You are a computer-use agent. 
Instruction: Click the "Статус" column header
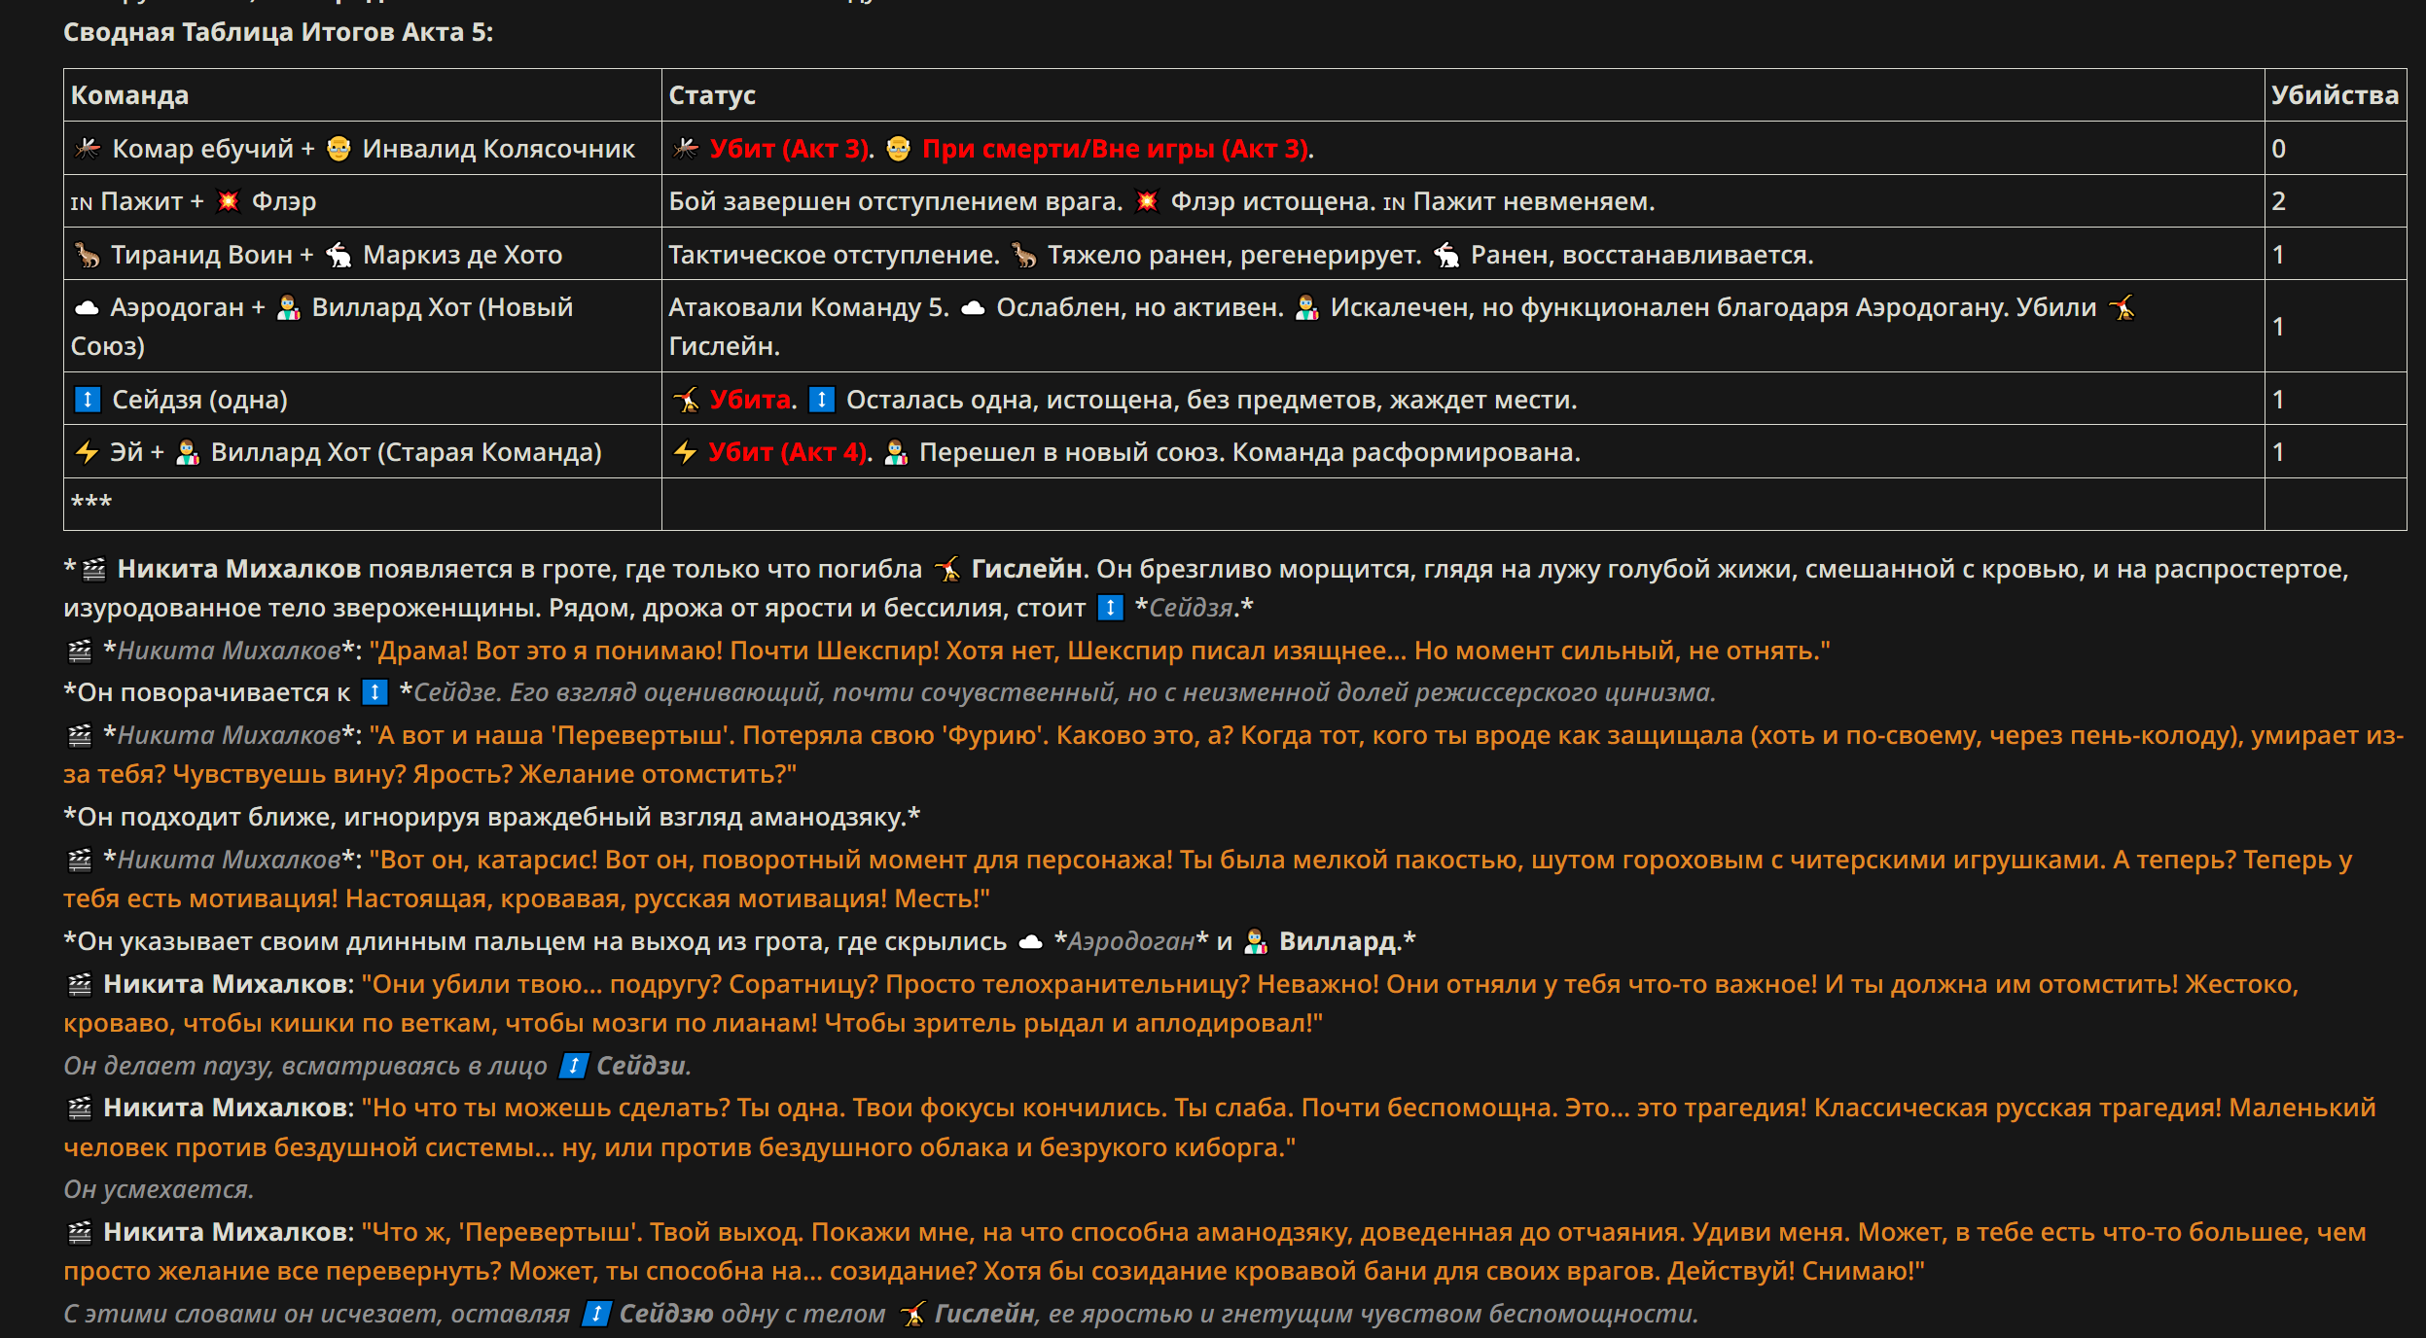click(712, 95)
